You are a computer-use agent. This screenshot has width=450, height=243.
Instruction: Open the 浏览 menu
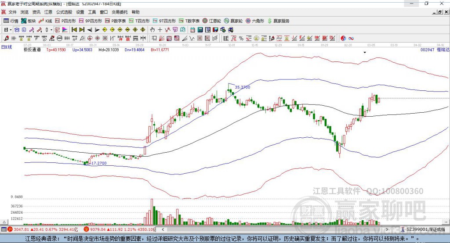25,12
